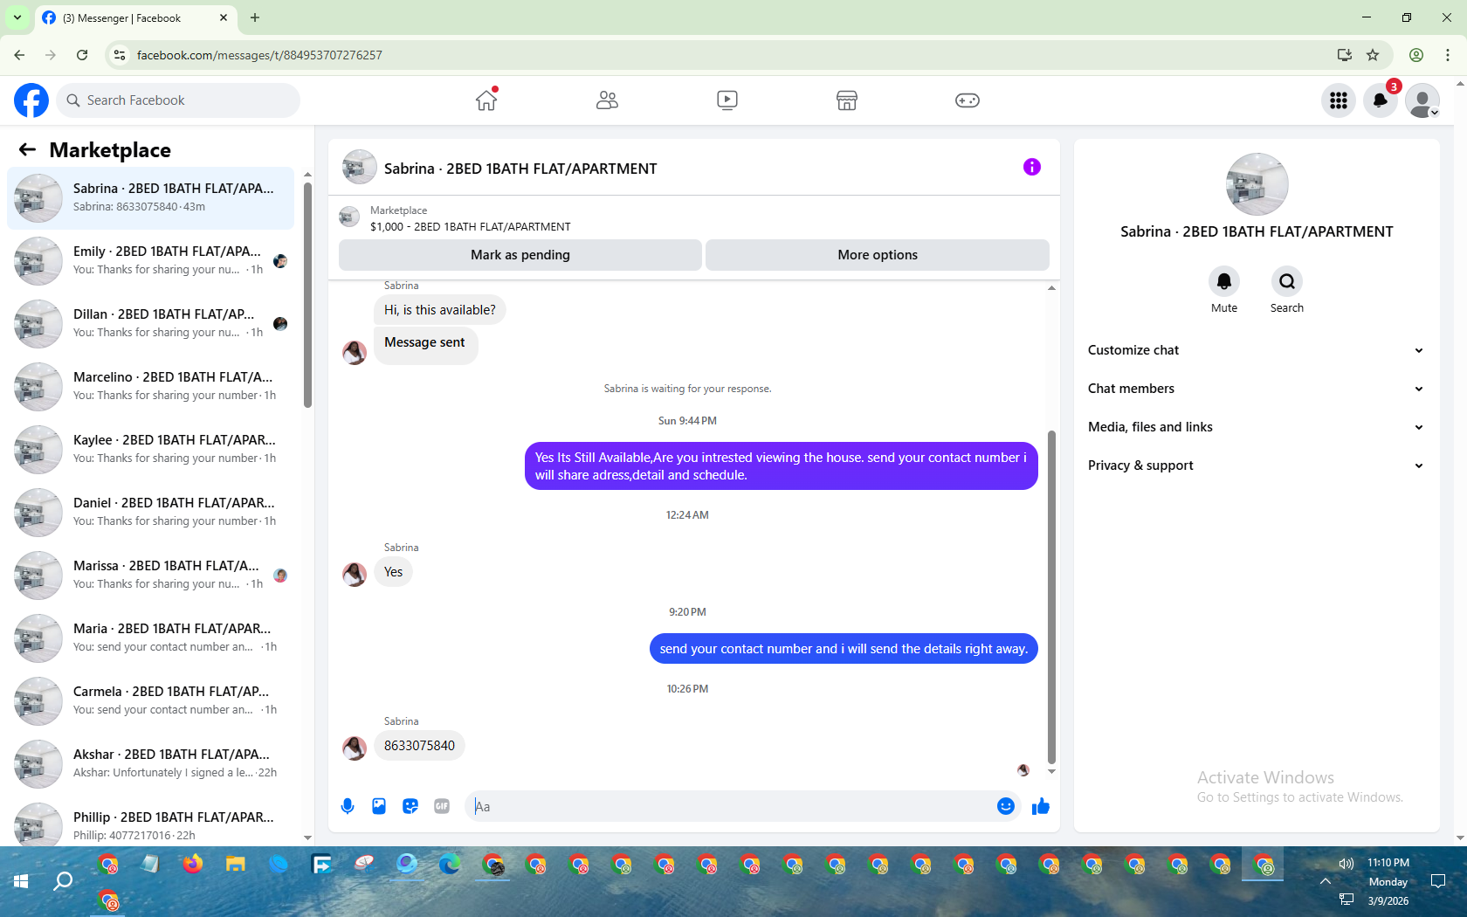Bookmark this page with the star
Image resolution: width=1467 pixels, height=917 pixels.
[1373, 55]
